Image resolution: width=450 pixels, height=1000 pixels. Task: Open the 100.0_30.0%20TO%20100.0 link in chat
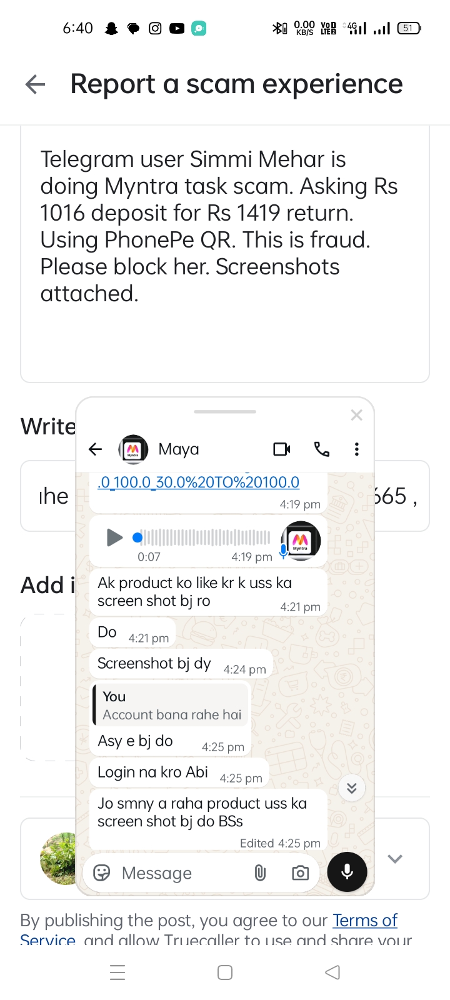point(198,482)
